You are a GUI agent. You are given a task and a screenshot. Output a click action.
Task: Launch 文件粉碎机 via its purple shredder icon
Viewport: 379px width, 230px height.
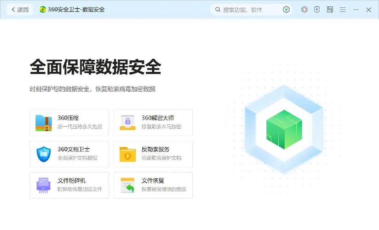pyautogui.click(x=44, y=185)
